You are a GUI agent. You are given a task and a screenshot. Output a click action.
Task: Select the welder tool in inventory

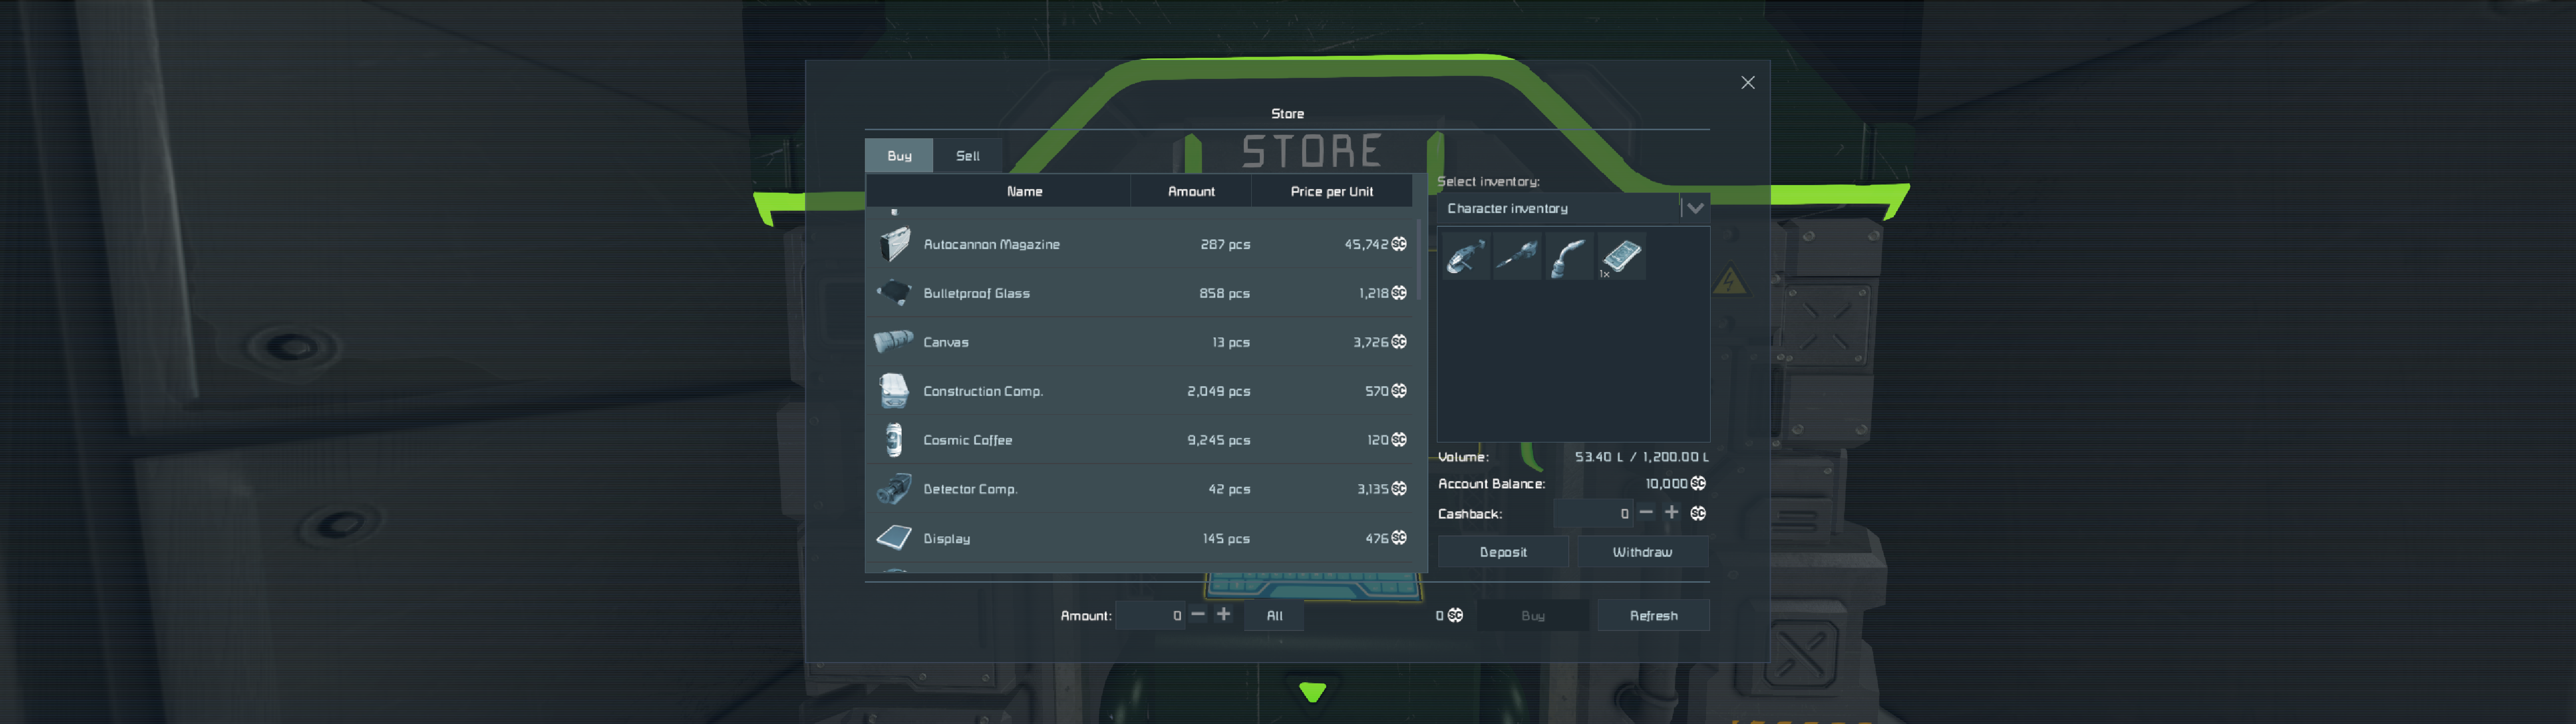tap(1568, 257)
